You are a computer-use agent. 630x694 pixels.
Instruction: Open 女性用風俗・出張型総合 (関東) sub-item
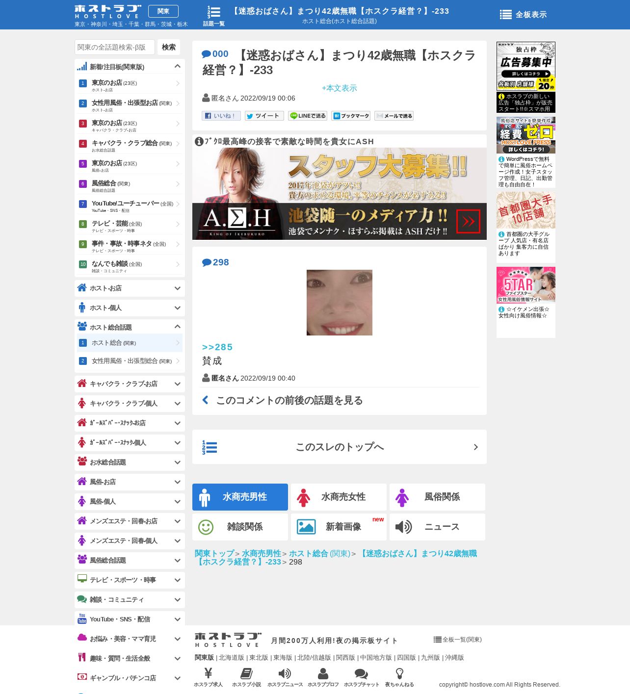[x=130, y=361]
